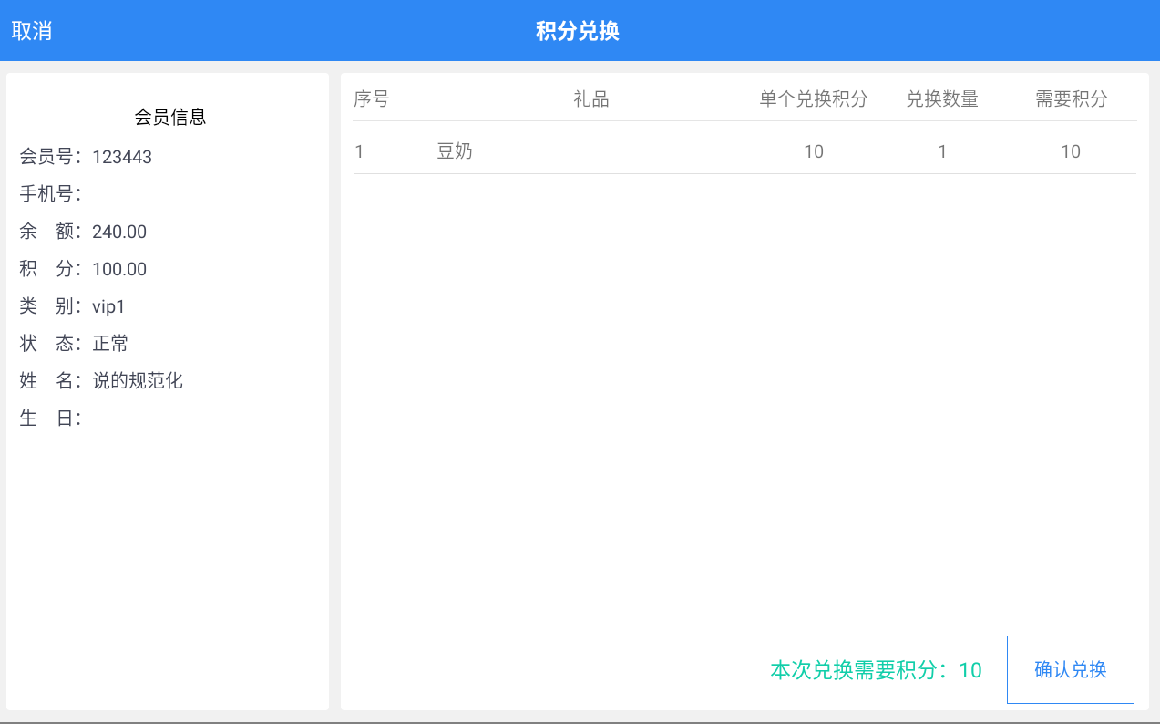Click the status value 正常
The height and width of the screenshot is (724, 1160).
[x=110, y=344]
